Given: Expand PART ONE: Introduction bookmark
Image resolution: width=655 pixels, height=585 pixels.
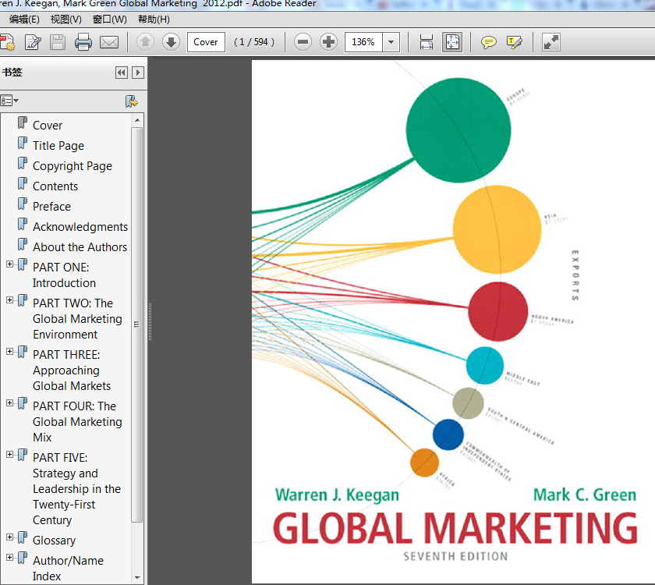Looking at the screenshot, I should pyautogui.click(x=10, y=264).
